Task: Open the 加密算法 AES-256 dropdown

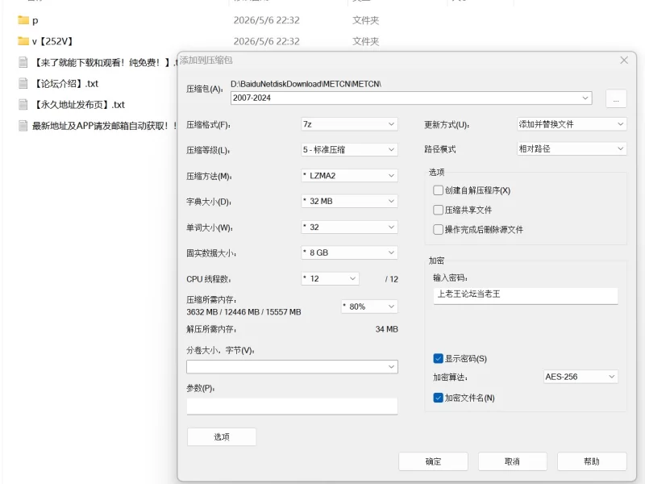Action: point(580,377)
